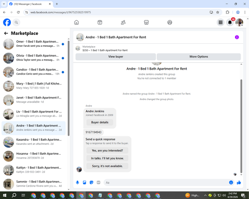
Task: Open the Reels video icon
Action: 100,22
